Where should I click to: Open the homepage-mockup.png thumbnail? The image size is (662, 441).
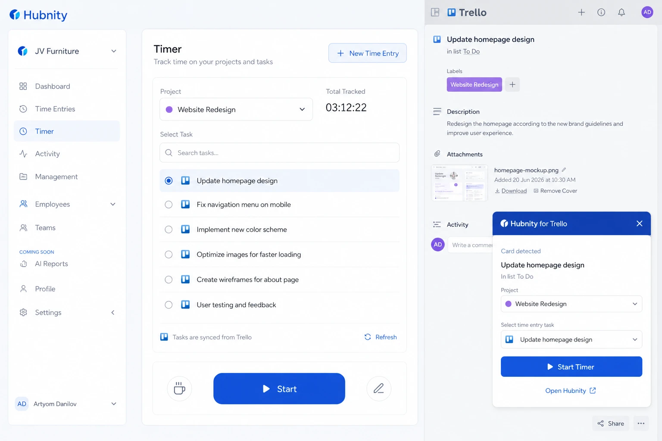coord(459,183)
